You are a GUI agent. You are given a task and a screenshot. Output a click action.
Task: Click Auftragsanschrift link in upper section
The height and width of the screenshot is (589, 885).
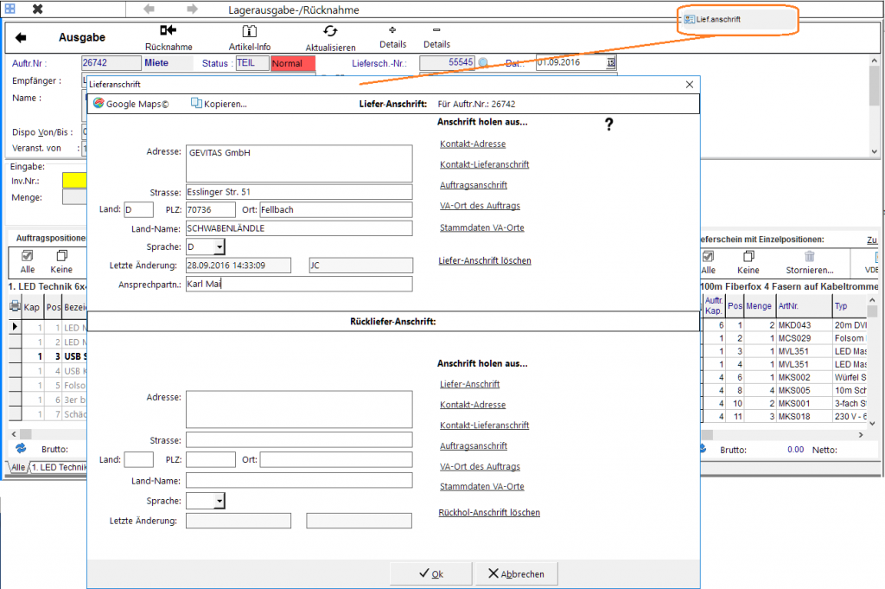point(473,185)
